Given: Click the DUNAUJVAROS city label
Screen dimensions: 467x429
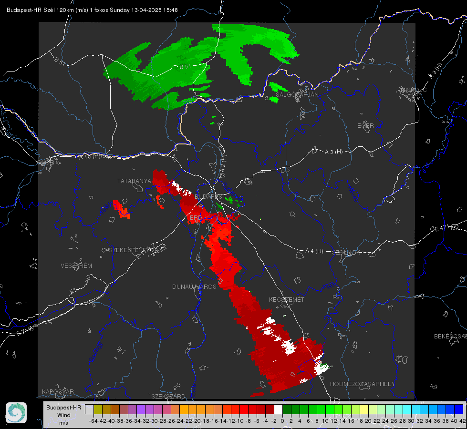Looking at the screenshot, I should click(x=194, y=286).
